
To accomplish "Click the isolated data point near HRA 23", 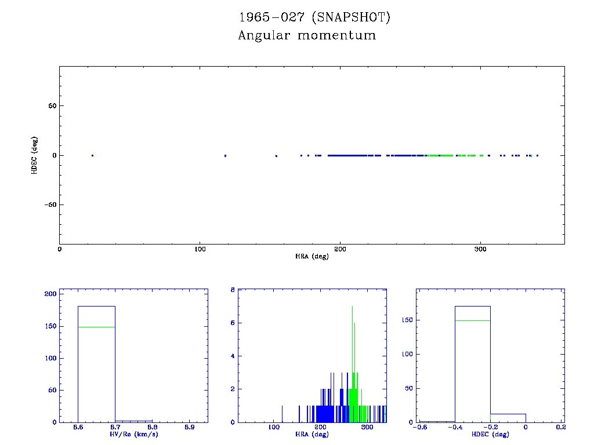I will 92,155.
